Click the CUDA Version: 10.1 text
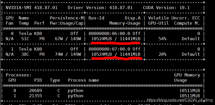This screenshot has height=105, width=215. (x=166, y=8)
